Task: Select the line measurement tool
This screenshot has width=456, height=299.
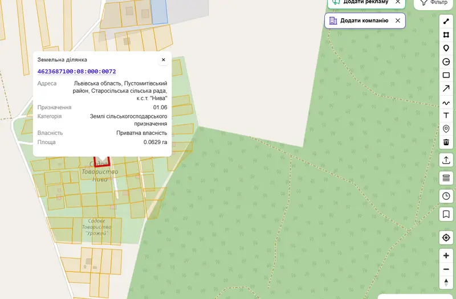Action: (x=446, y=22)
